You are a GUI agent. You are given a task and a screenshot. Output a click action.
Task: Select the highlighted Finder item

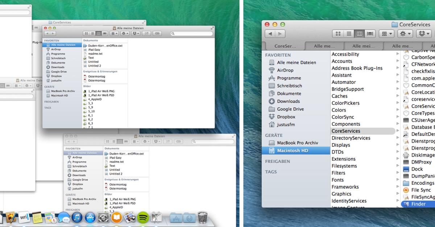tap(418, 204)
